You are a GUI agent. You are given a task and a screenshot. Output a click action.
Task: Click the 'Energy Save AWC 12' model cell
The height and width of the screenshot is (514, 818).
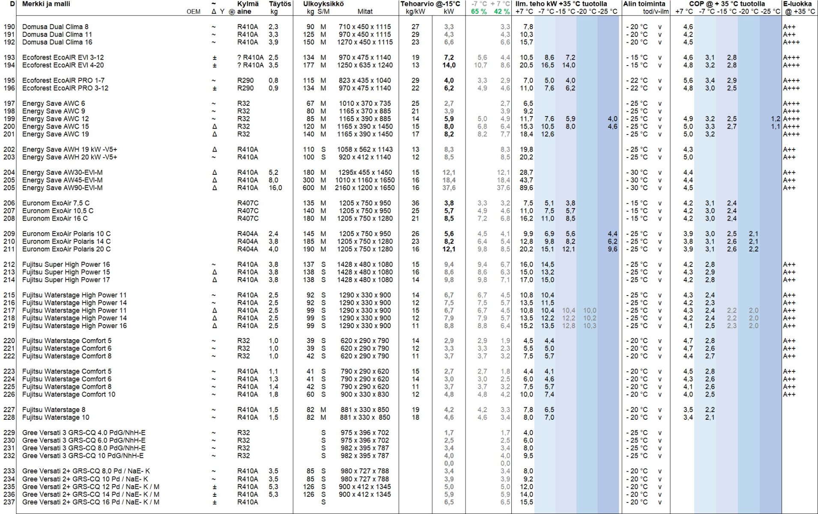point(56,119)
